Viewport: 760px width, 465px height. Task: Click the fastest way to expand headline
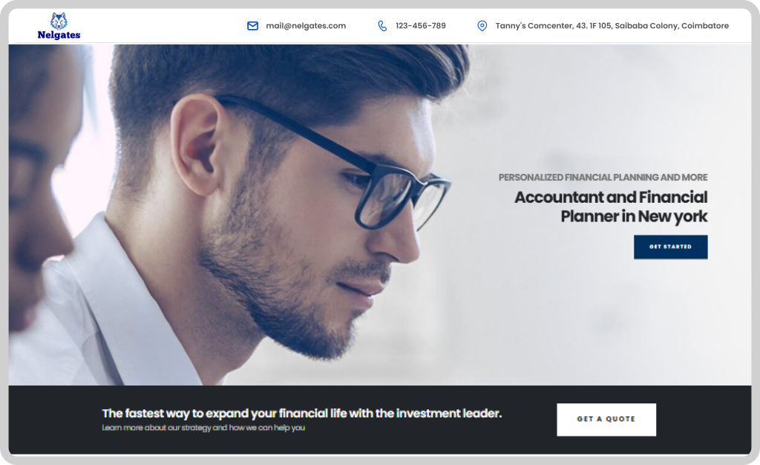tap(301, 413)
